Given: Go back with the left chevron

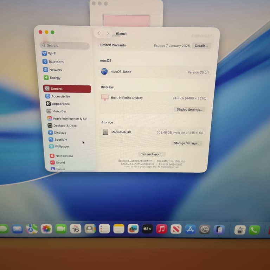Looking at the screenshot, I should [x=99, y=33].
